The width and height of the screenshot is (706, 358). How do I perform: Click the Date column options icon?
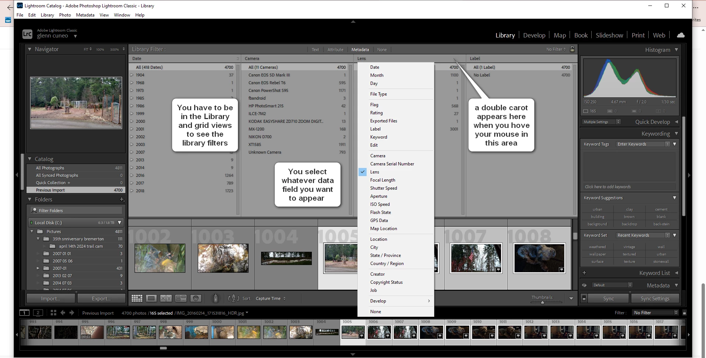(238, 58)
